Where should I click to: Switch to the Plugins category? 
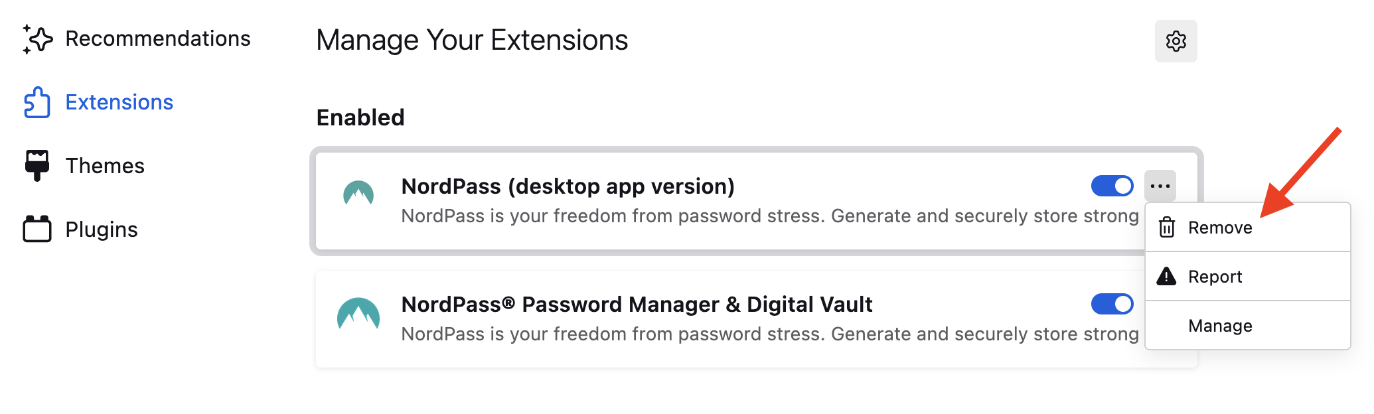pos(102,230)
